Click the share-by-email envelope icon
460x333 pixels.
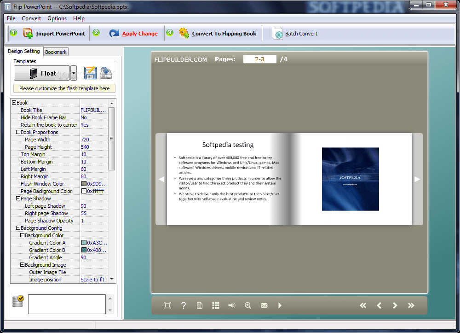(x=264, y=305)
